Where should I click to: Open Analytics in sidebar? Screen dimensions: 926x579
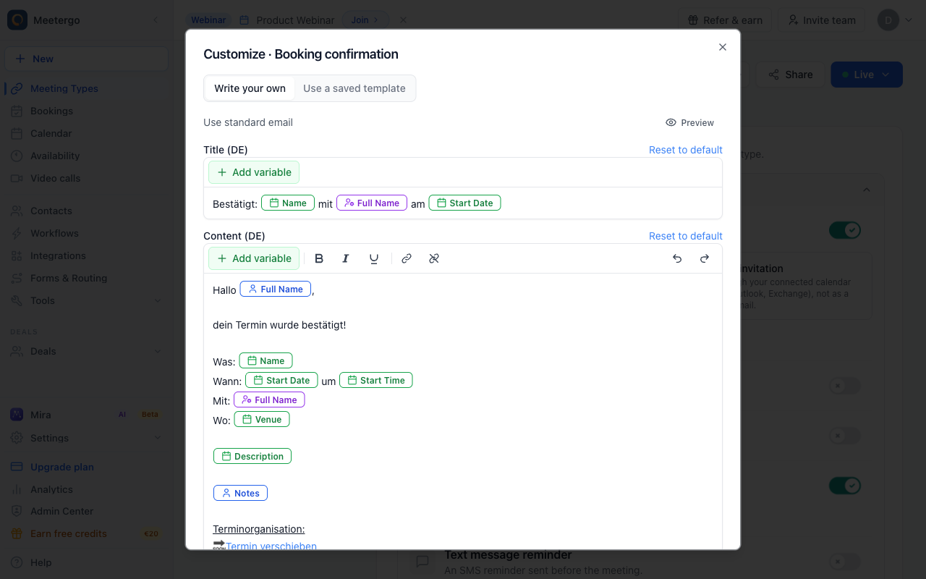click(87, 489)
